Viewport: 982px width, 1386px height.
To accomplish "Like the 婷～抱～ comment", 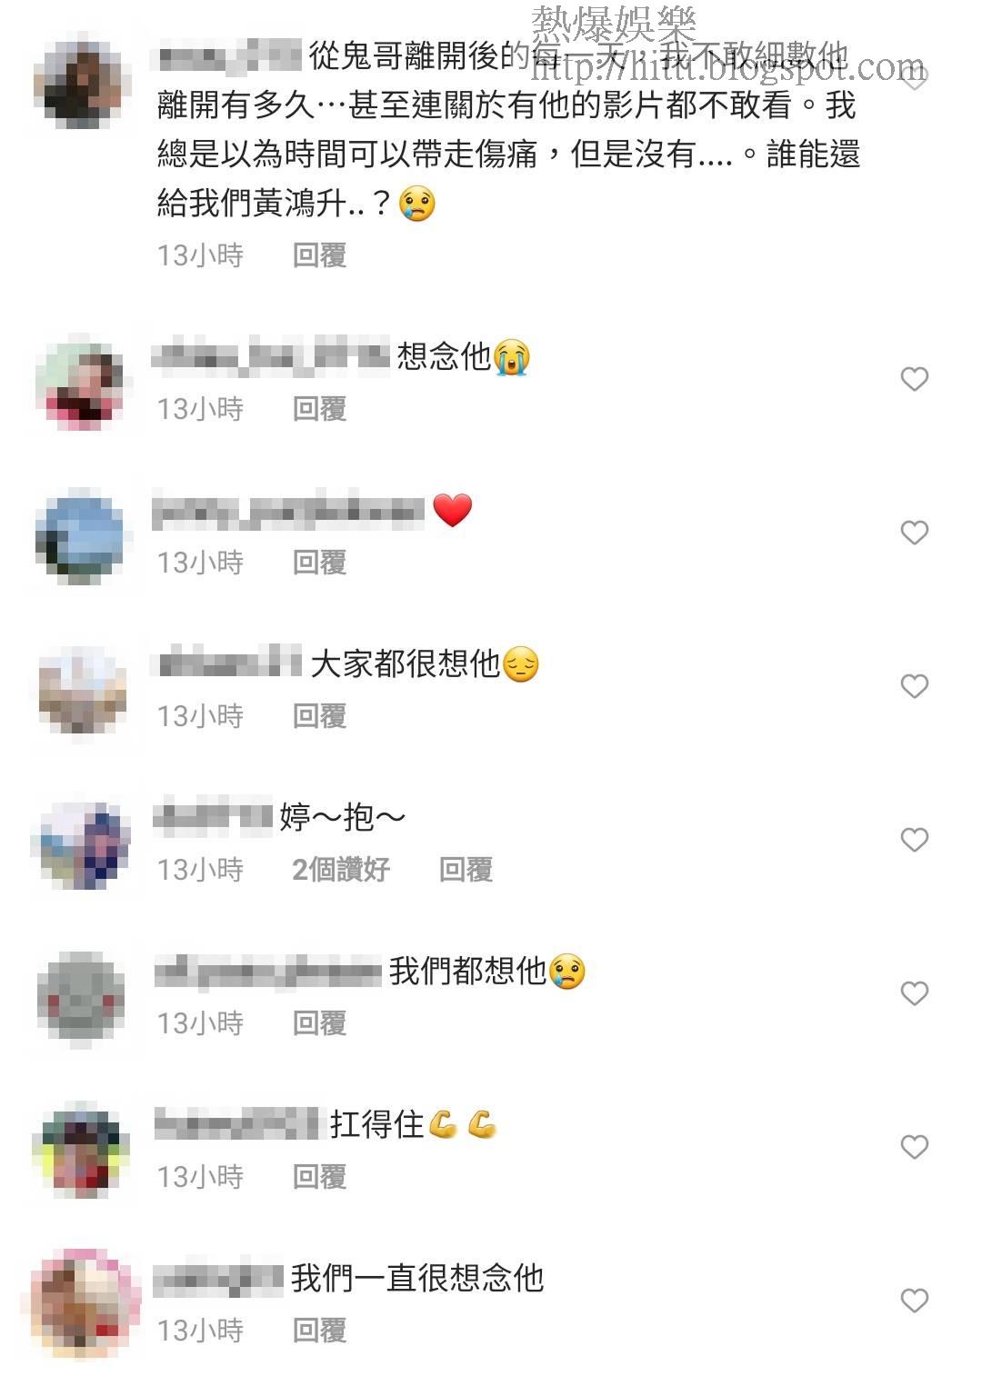I will point(914,840).
